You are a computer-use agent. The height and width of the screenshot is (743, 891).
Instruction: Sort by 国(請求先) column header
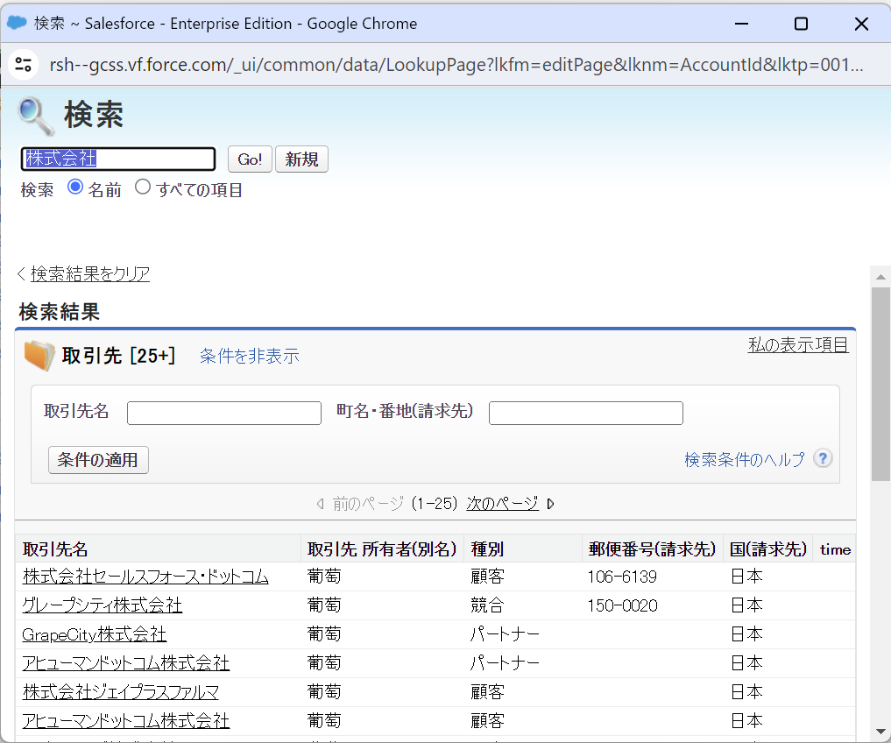coord(768,549)
